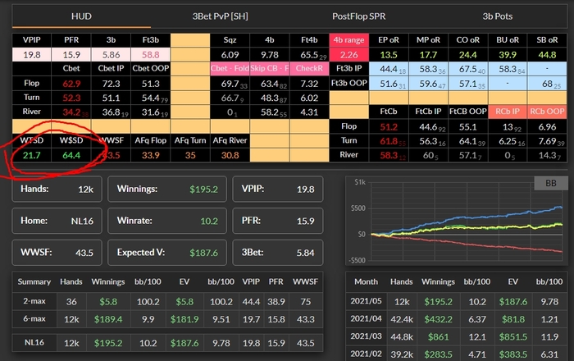Click the RCb OOP column header
The width and height of the screenshot is (574, 361).
coord(547,111)
